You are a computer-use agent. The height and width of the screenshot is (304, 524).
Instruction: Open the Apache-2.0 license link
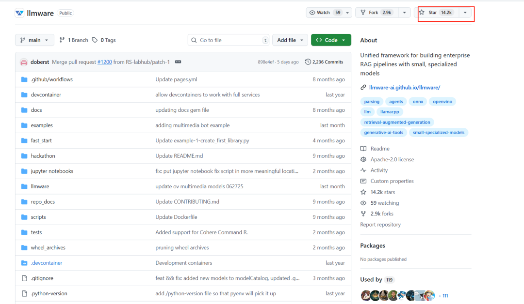[x=392, y=159]
